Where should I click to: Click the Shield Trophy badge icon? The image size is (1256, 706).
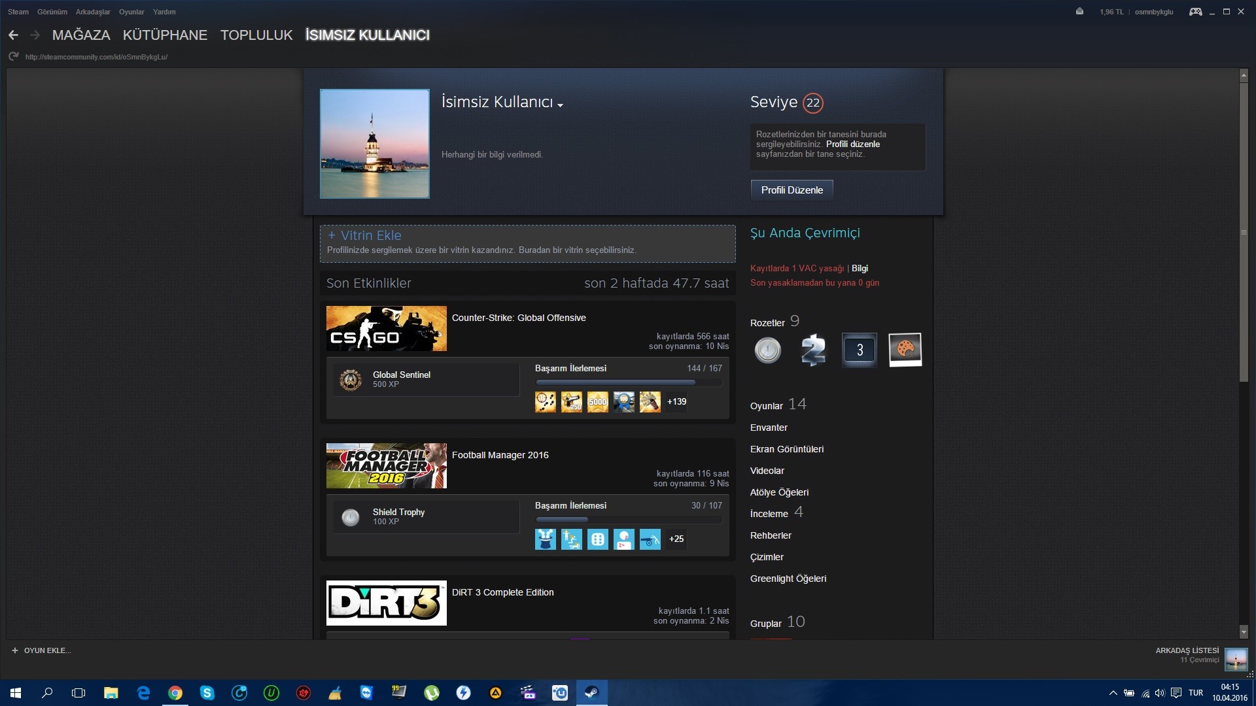click(x=351, y=517)
